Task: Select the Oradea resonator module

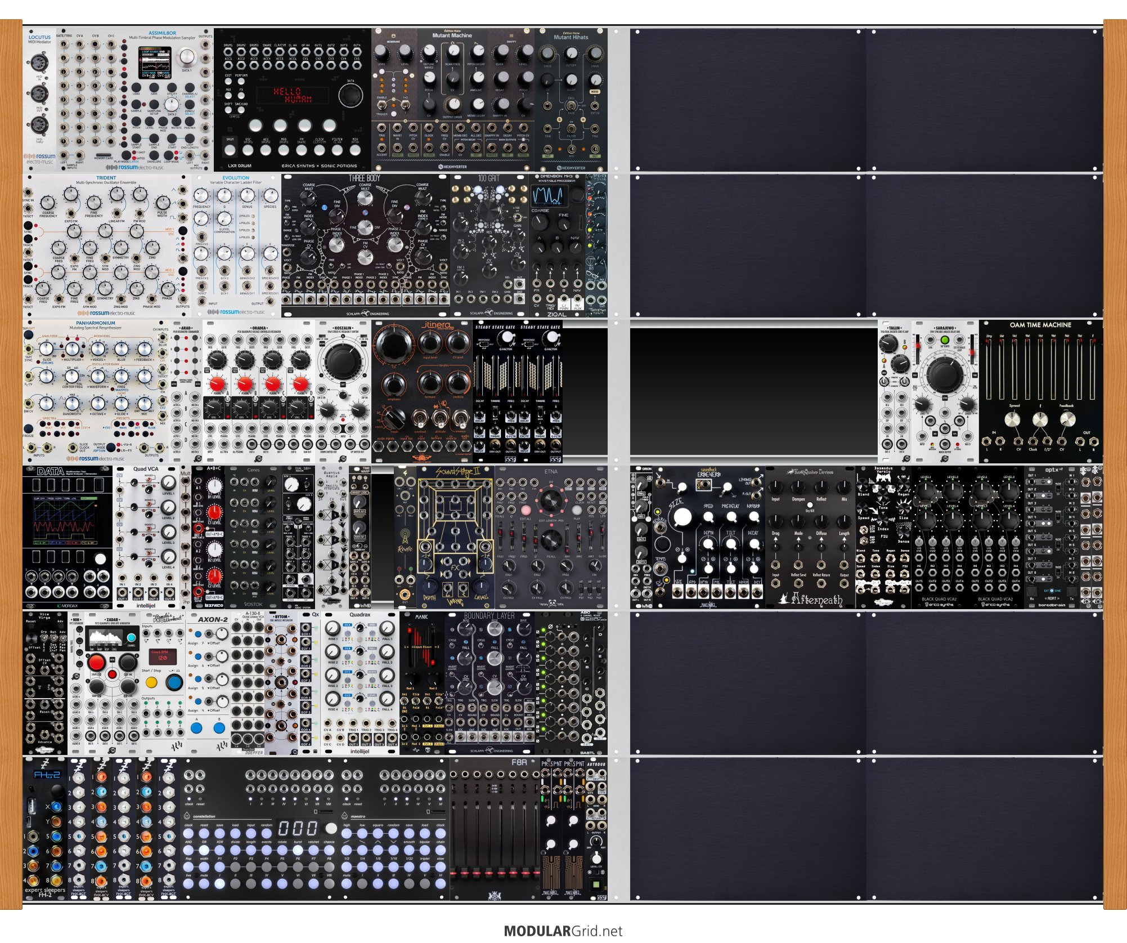Action: [x=259, y=392]
